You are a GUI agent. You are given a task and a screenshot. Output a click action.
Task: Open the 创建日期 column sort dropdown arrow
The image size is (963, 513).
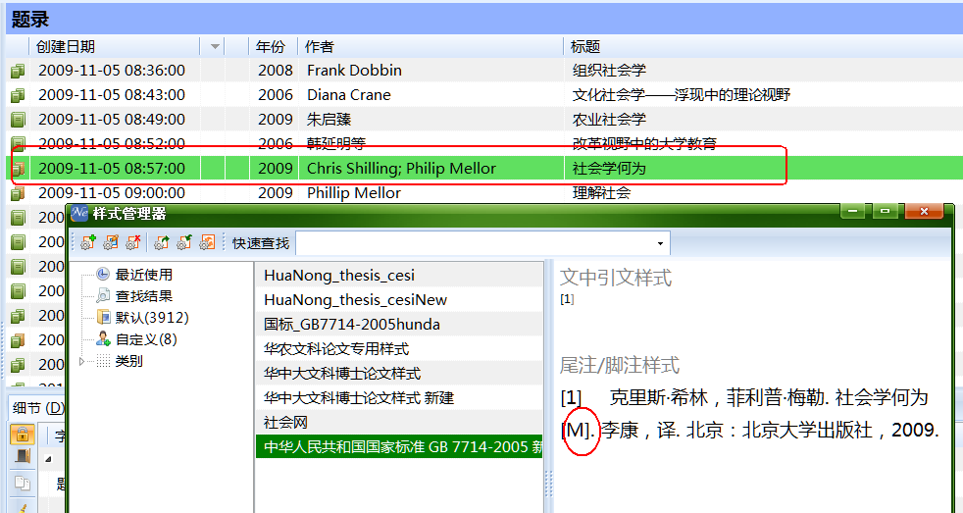click(215, 47)
